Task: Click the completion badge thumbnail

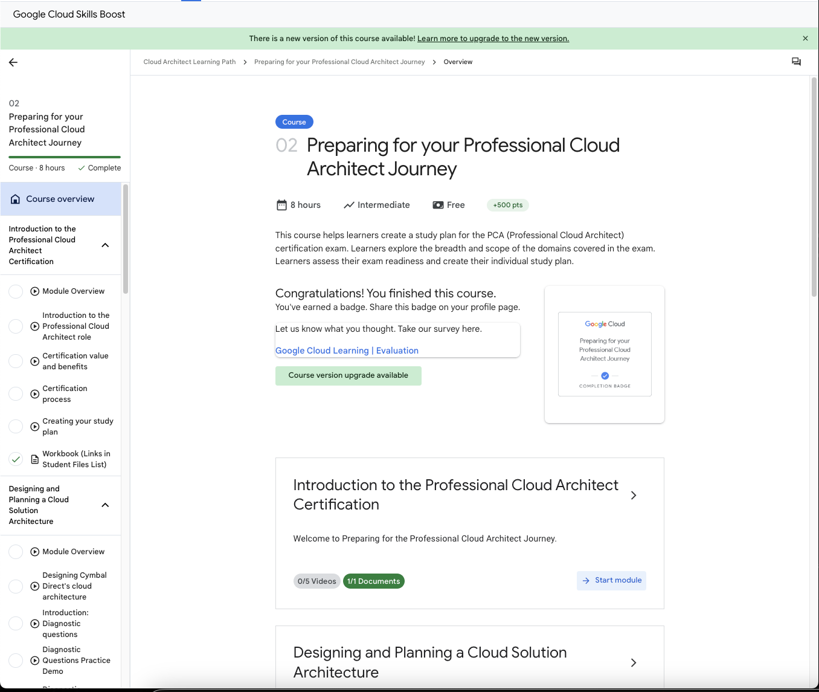Action: [605, 354]
